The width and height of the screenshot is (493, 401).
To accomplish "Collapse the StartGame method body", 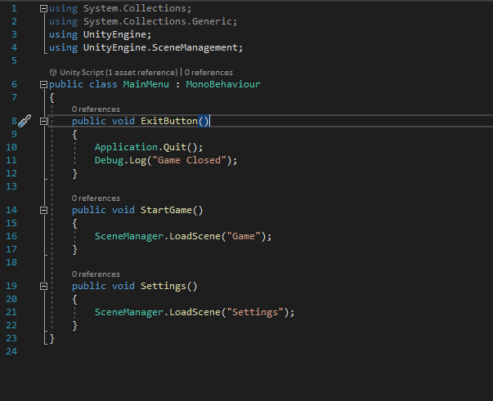I will coord(43,210).
